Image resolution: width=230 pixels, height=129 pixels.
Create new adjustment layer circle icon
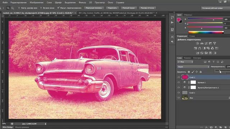tap(216, 128)
